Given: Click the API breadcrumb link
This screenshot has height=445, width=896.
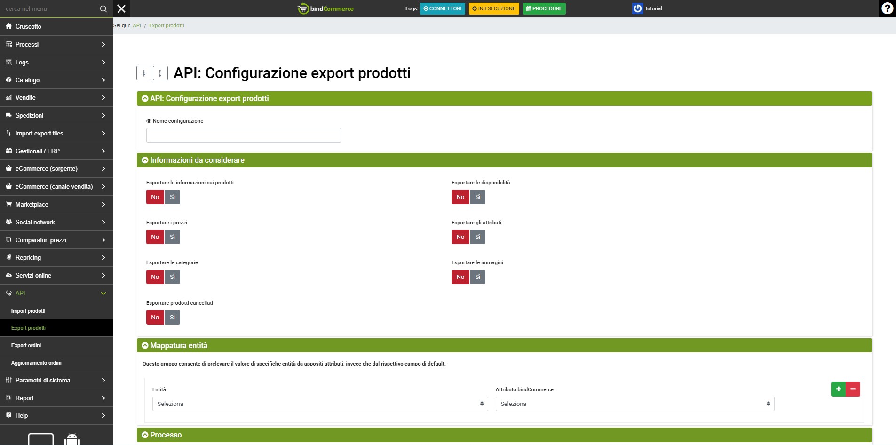Looking at the screenshot, I should (137, 26).
